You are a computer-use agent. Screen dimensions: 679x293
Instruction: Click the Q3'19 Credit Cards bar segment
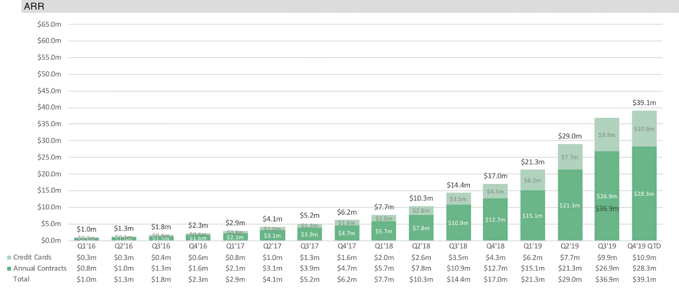click(x=606, y=134)
